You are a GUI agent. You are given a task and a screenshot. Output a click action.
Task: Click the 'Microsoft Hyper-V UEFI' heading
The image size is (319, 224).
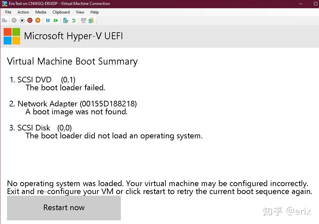73,36
